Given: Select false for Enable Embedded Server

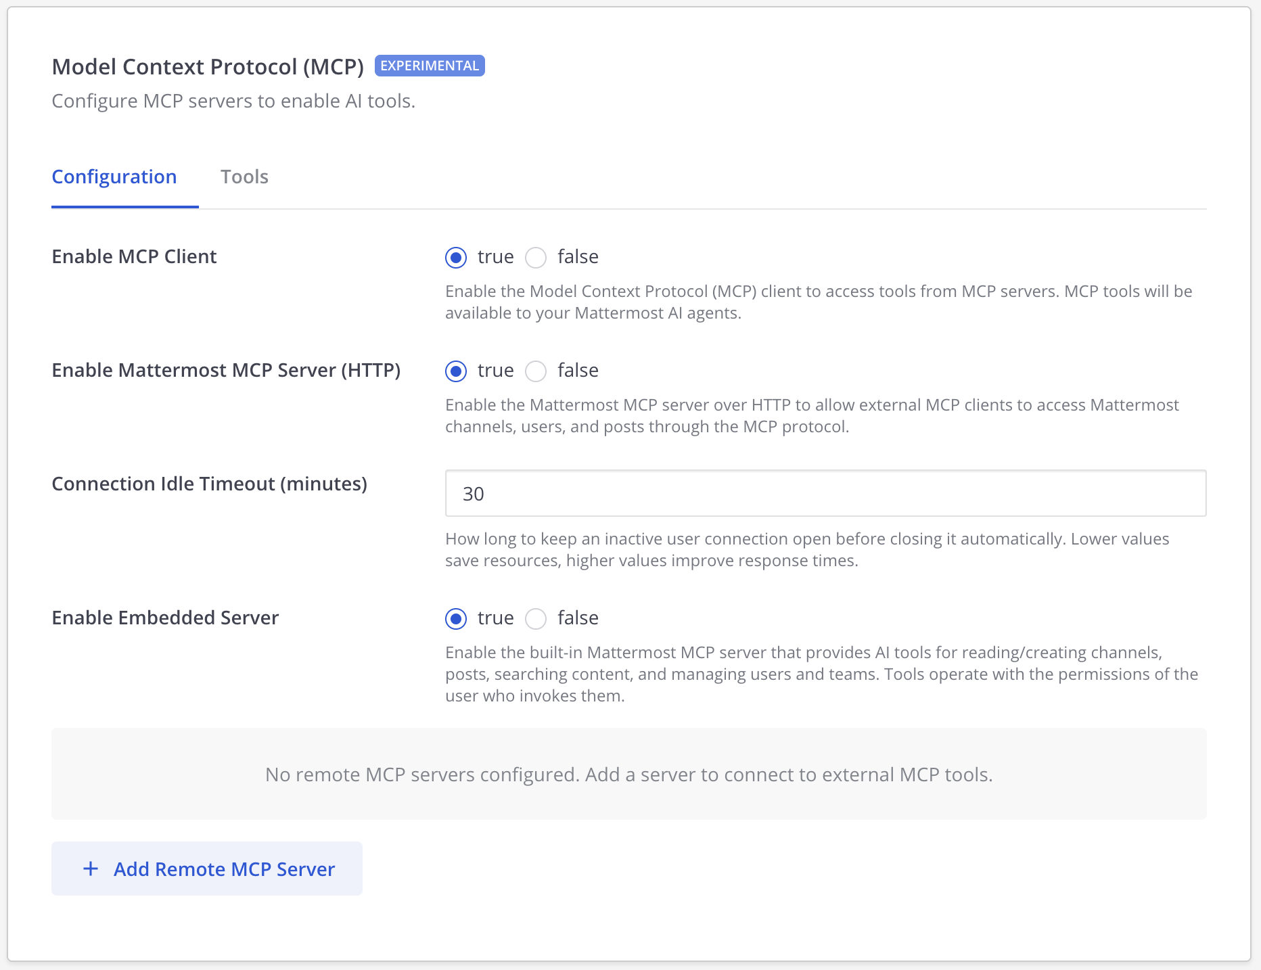Looking at the screenshot, I should point(536,619).
